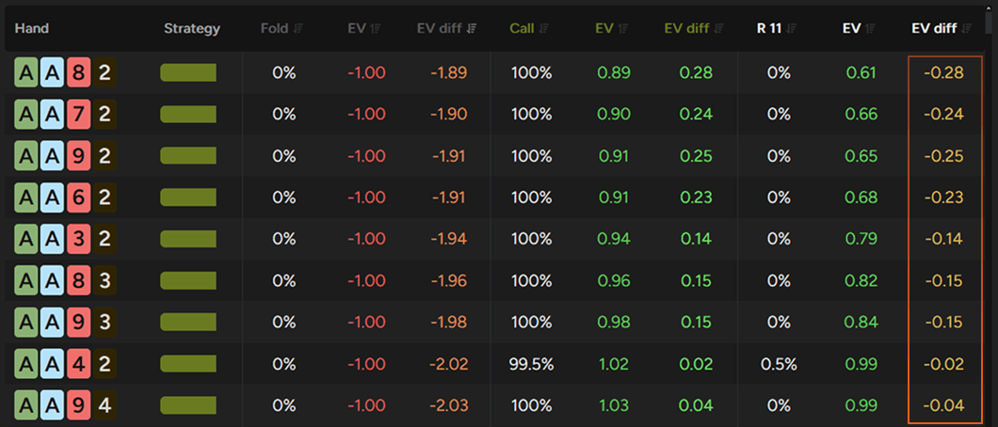Click strategy bar in the AA82 row
The height and width of the screenshot is (427, 998).
[x=188, y=72]
